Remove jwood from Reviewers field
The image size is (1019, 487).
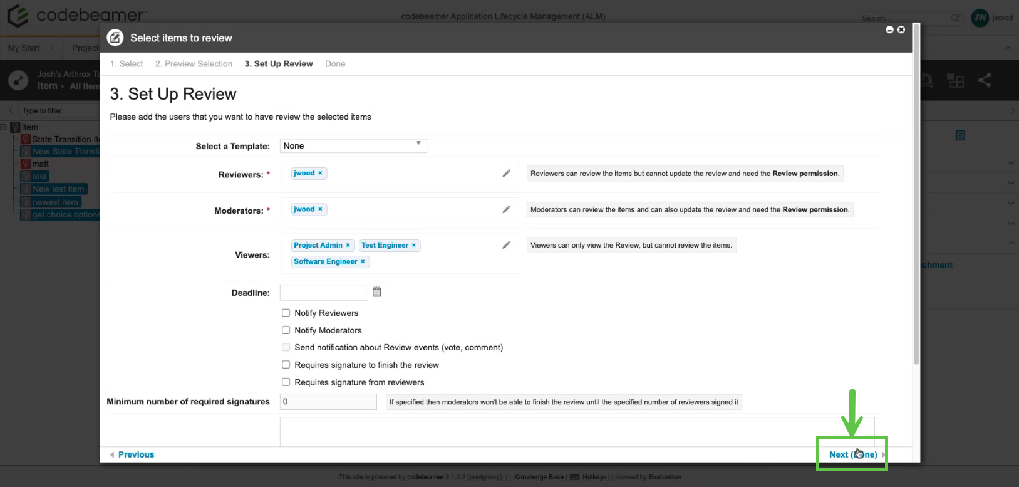[x=320, y=174]
